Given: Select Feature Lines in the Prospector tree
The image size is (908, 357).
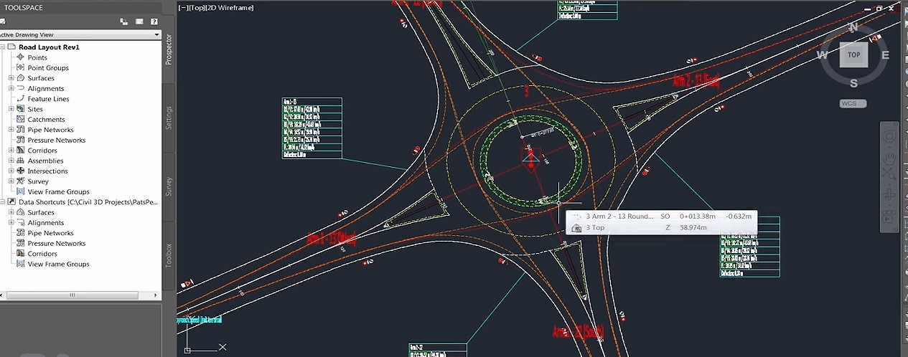Looking at the screenshot, I should [x=48, y=99].
